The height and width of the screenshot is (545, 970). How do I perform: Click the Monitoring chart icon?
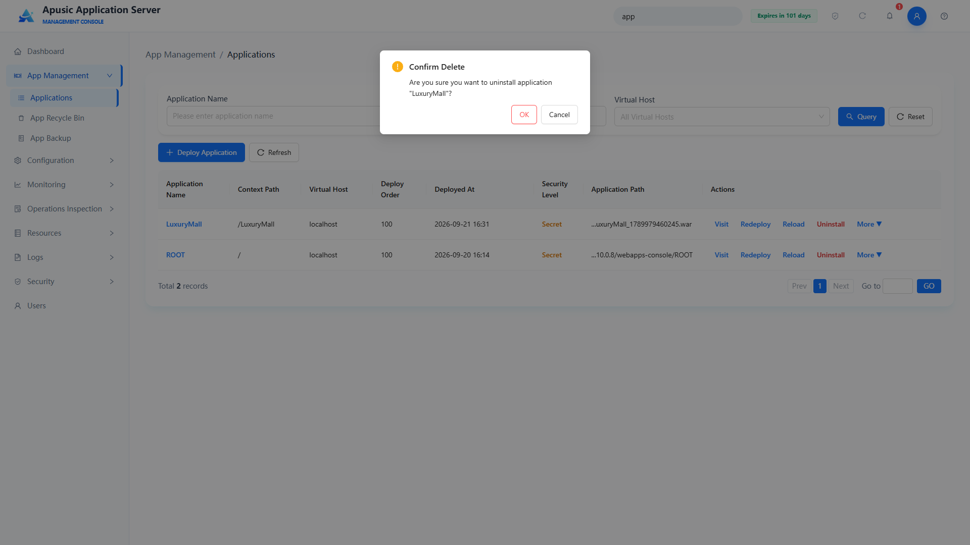coord(18,185)
